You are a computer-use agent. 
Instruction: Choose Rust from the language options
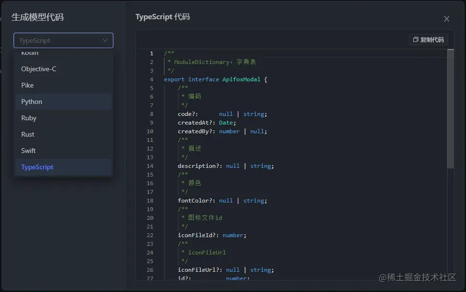click(x=63, y=134)
